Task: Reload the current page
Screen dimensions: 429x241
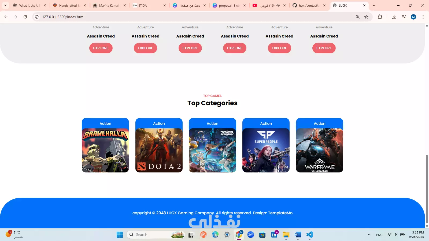Action: (x=25, y=17)
